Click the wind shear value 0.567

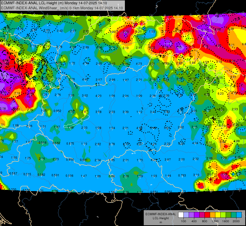13,174
